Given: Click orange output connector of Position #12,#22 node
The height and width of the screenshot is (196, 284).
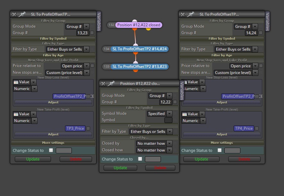Looking at the screenshot, I should (135, 29).
